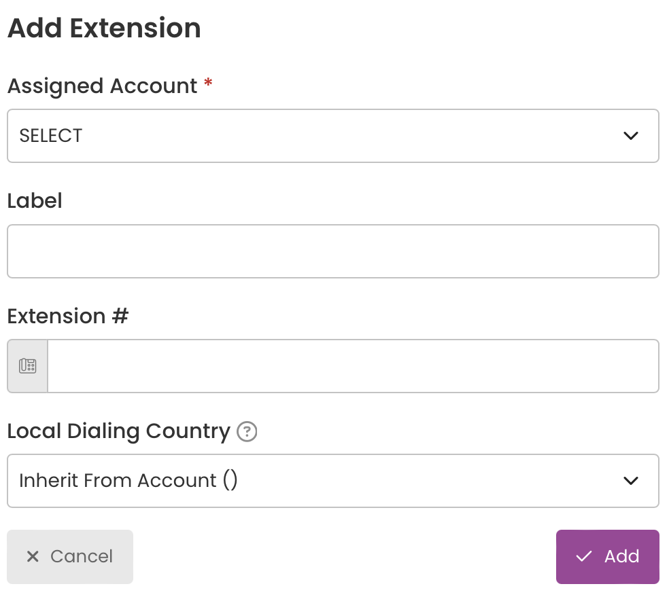Image resolution: width=669 pixels, height=599 pixels.
Task: Expand the Inherit From Account chevron arrow
Action: click(631, 480)
